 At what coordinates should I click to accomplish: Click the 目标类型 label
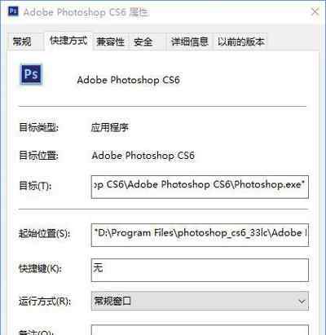click(x=38, y=127)
